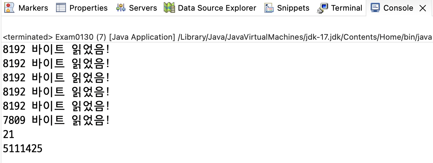Viewport: 433px width, 163px height.
Task: Click the terminated Exam0130 launch description
Action: [217, 37]
